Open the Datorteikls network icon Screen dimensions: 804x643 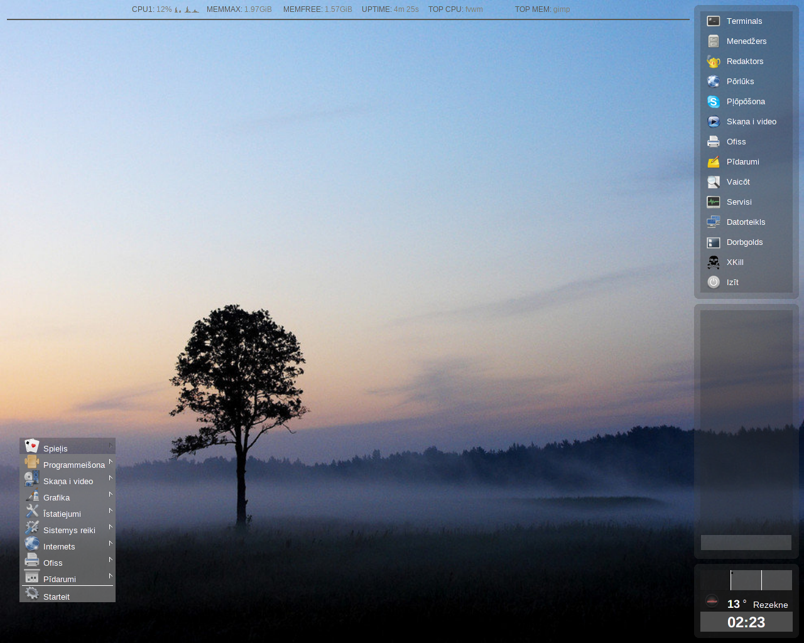click(714, 222)
